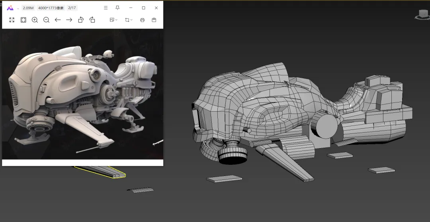This screenshot has width=430, height=222.
Task: Zoom in on the reference image
Action: click(x=35, y=20)
